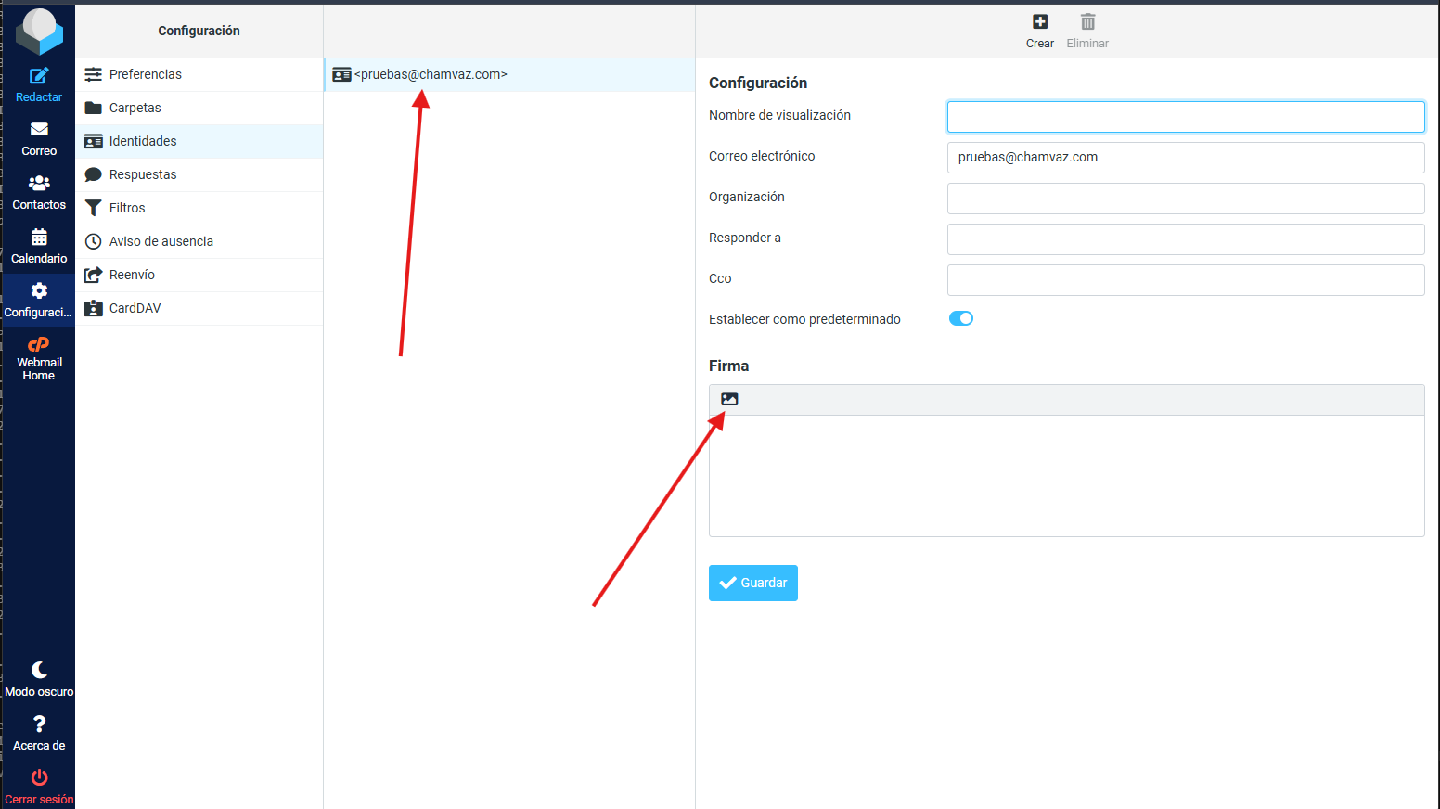This screenshot has width=1440, height=809.
Task: Click the Nombre de visualización field
Action: (x=1185, y=117)
